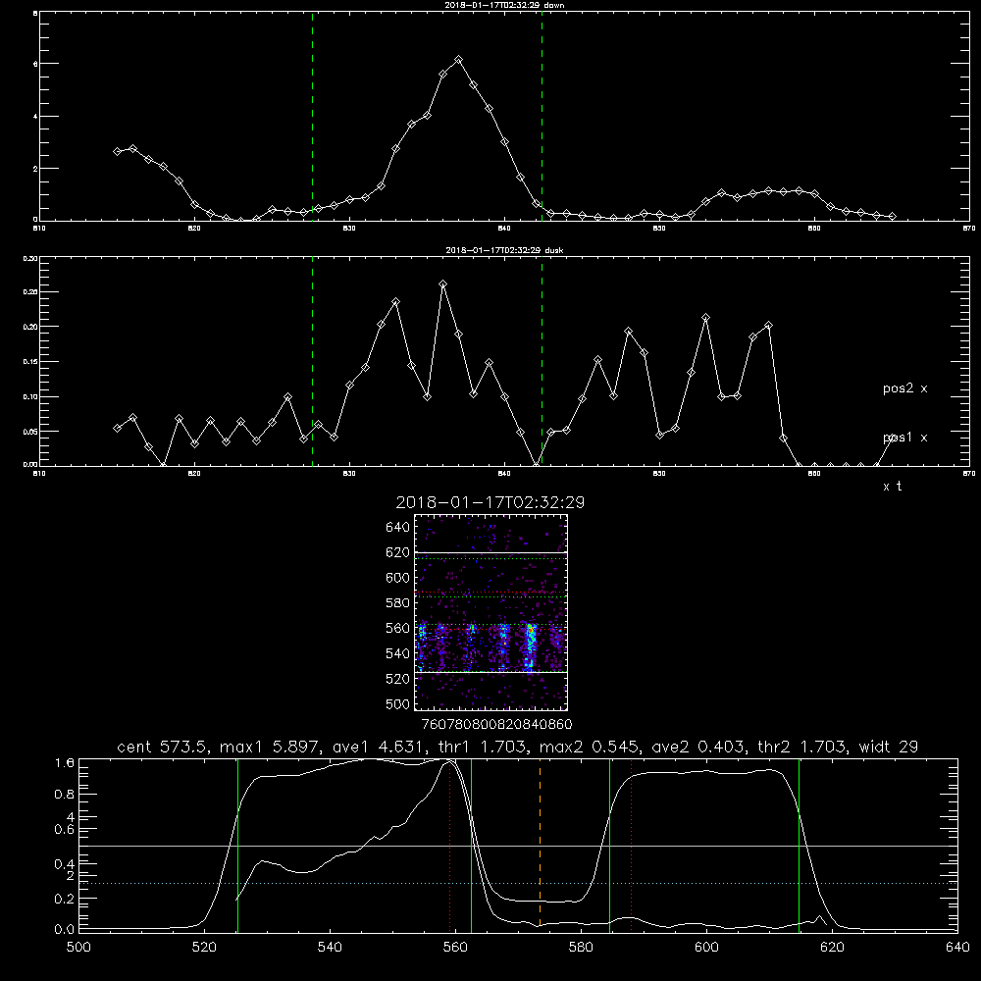This screenshot has height=981, width=981.
Task: Open the spectrogram image thumbnail
Action: (x=491, y=612)
